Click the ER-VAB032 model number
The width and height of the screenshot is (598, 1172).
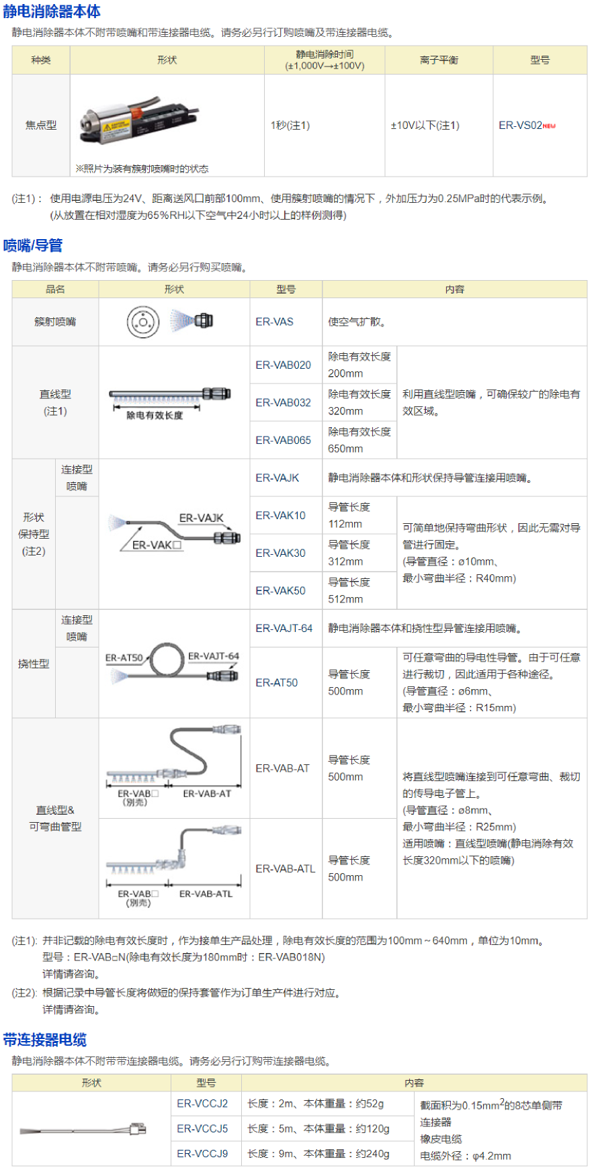283,402
